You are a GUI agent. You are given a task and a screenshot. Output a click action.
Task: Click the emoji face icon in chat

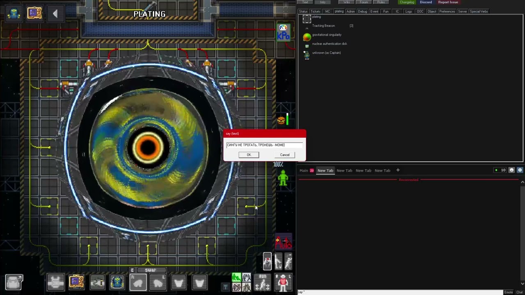click(x=511, y=170)
